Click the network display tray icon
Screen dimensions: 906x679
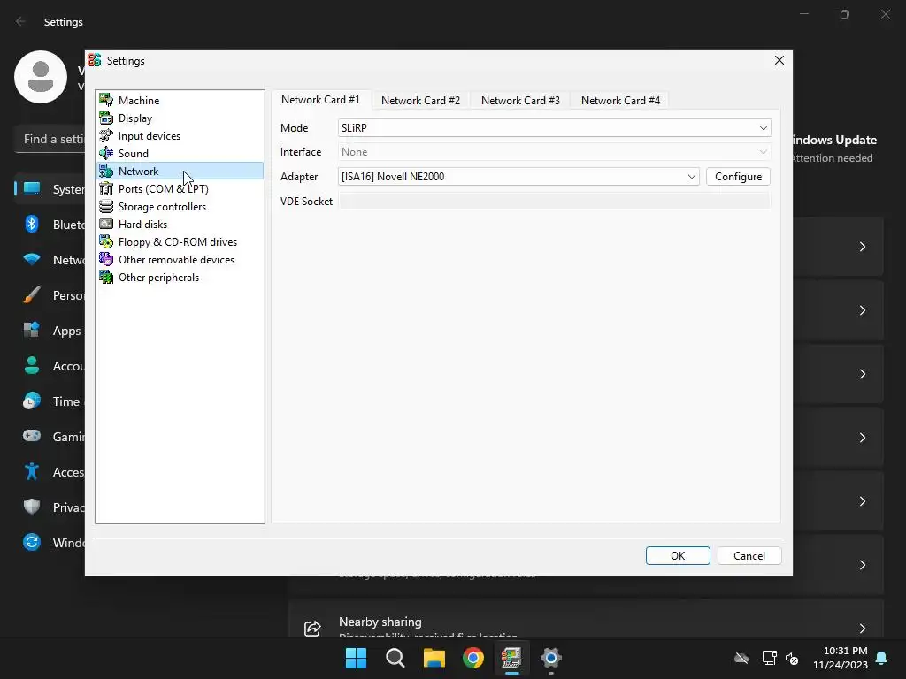[769, 658]
